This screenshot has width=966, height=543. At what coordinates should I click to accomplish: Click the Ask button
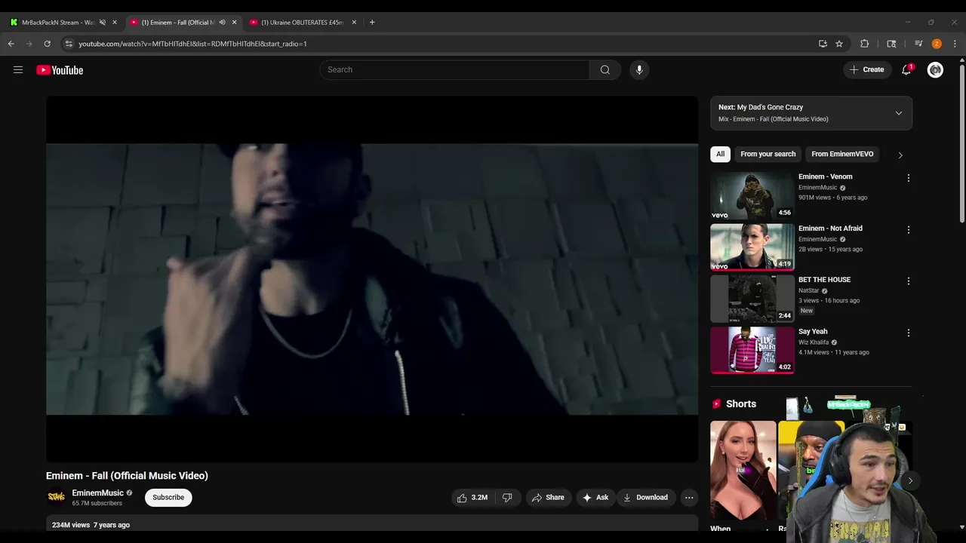595,498
